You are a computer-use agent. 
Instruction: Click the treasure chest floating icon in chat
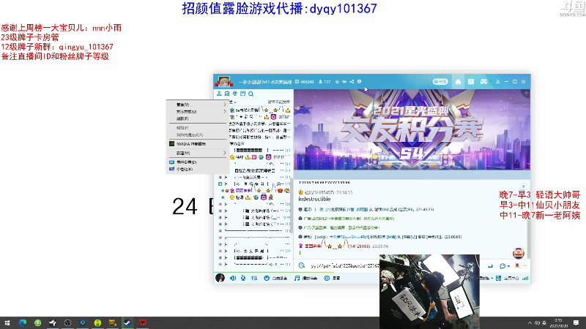click(519, 253)
